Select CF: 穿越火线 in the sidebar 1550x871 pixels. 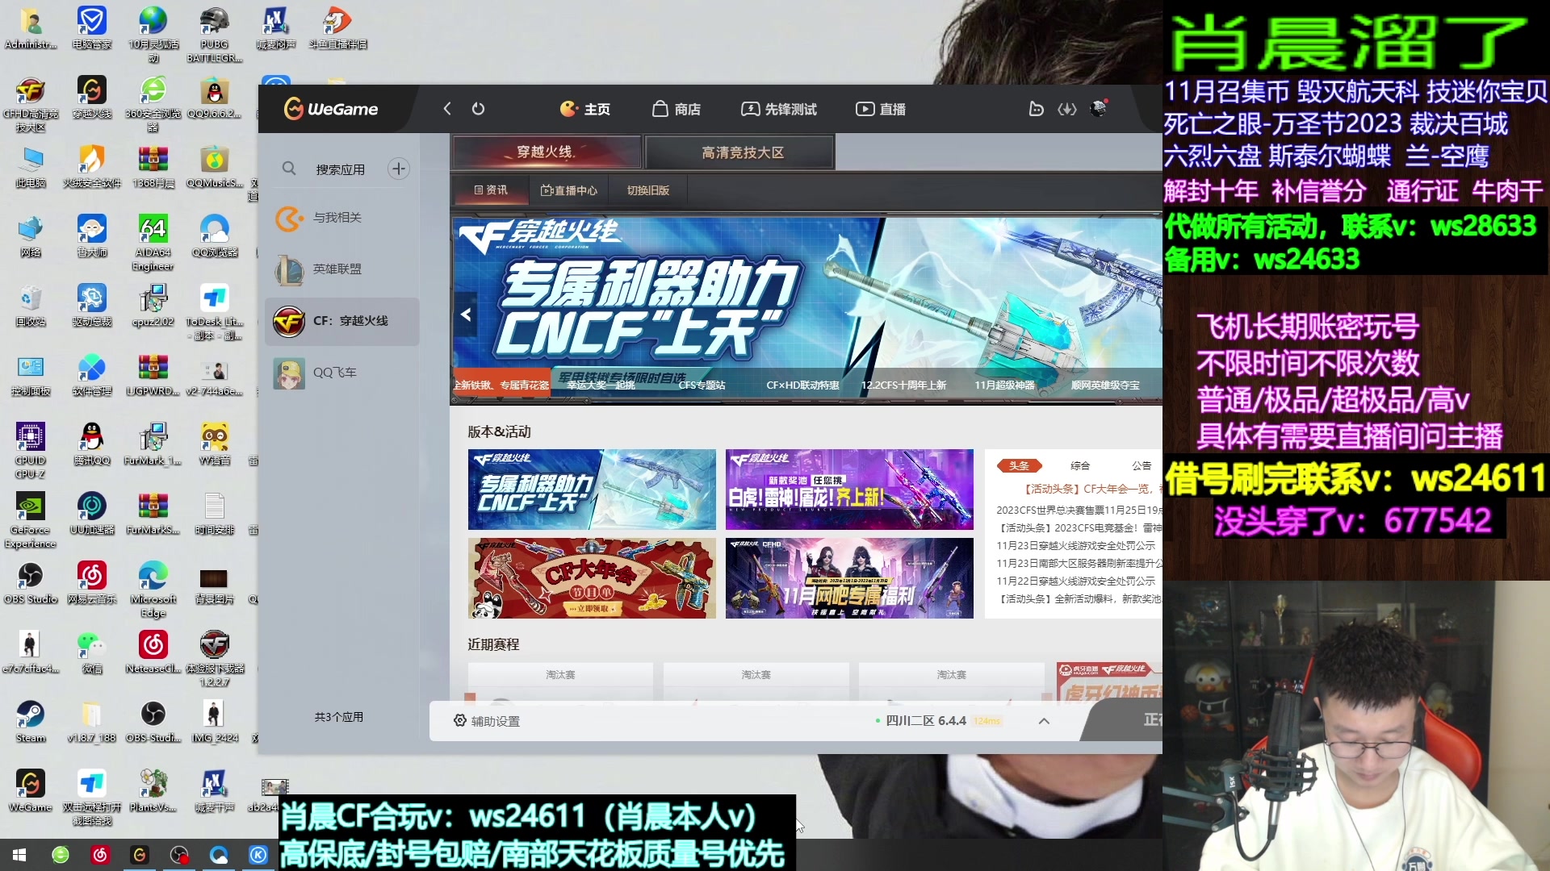[x=342, y=321]
